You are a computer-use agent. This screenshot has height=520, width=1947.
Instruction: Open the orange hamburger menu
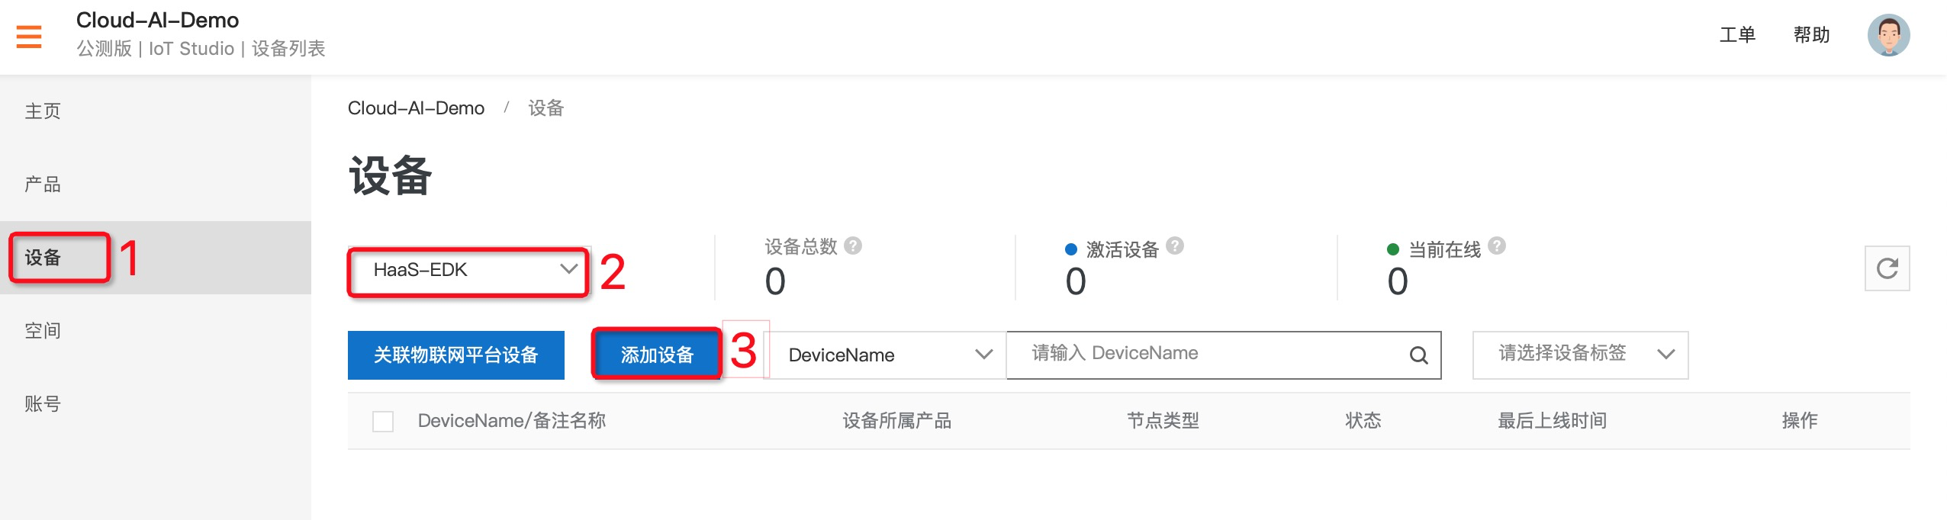click(29, 37)
